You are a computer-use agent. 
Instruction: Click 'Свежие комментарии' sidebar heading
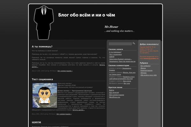point(119,65)
